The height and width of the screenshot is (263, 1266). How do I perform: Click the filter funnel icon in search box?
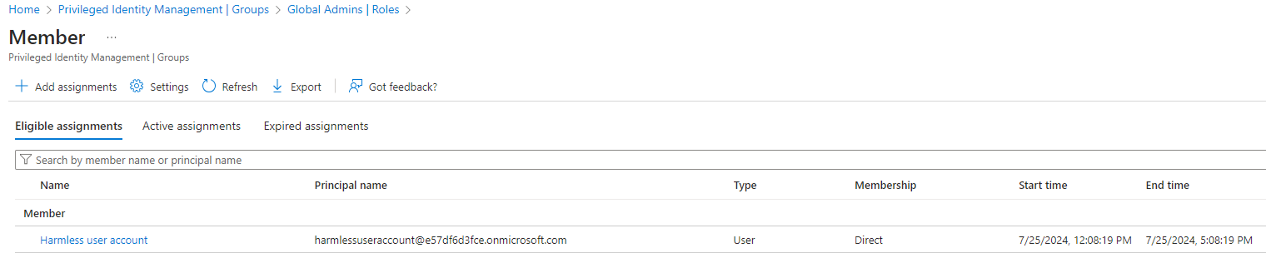[25, 160]
